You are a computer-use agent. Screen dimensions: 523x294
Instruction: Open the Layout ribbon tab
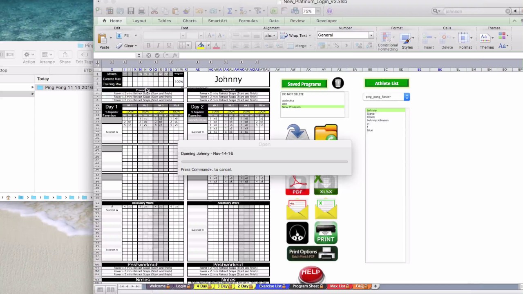tap(139, 21)
